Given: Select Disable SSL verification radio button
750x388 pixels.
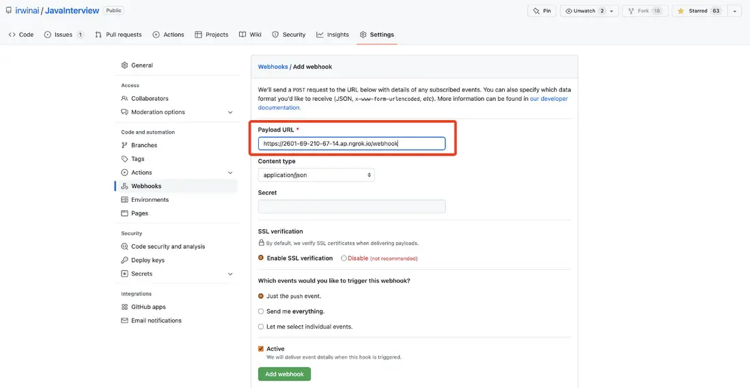Looking at the screenshot, I should coord(344,258).
